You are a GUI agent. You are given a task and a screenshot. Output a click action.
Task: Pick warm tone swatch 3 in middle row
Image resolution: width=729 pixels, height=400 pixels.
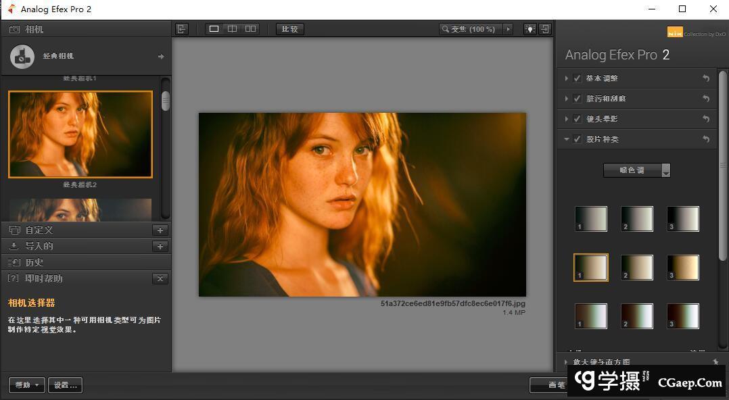click(682, 268)
